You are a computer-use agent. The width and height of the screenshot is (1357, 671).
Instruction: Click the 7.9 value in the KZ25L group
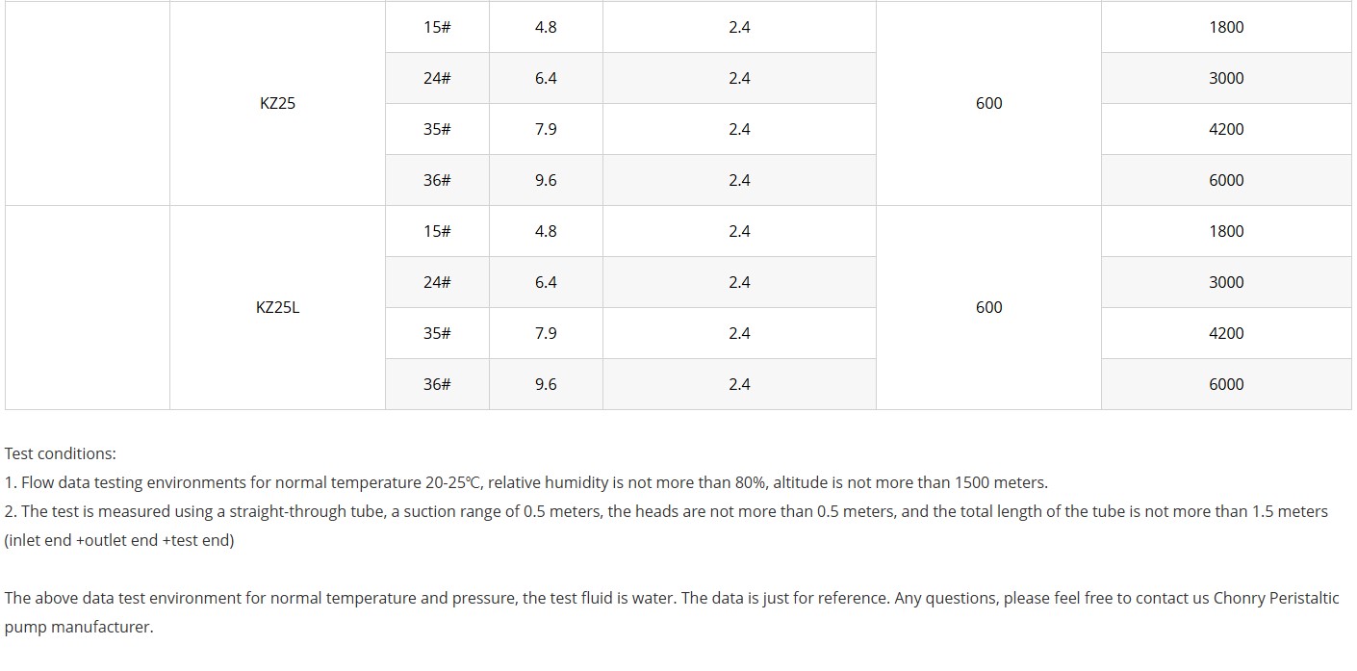(x=546, y=333)
